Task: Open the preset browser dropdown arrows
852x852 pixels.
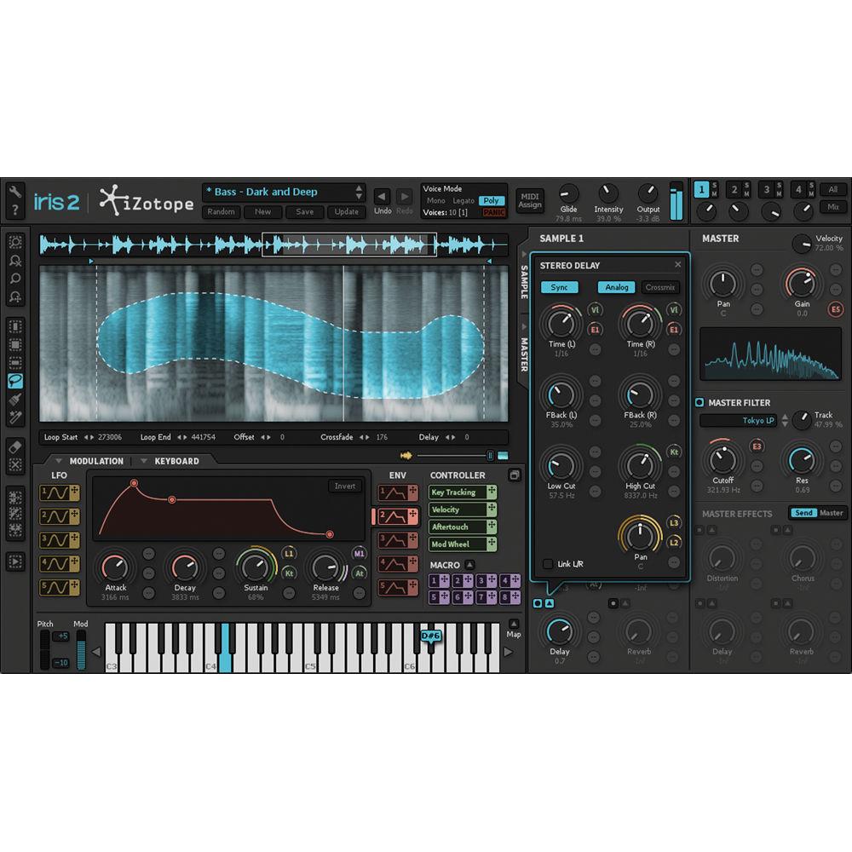Action: coord(359,191)
